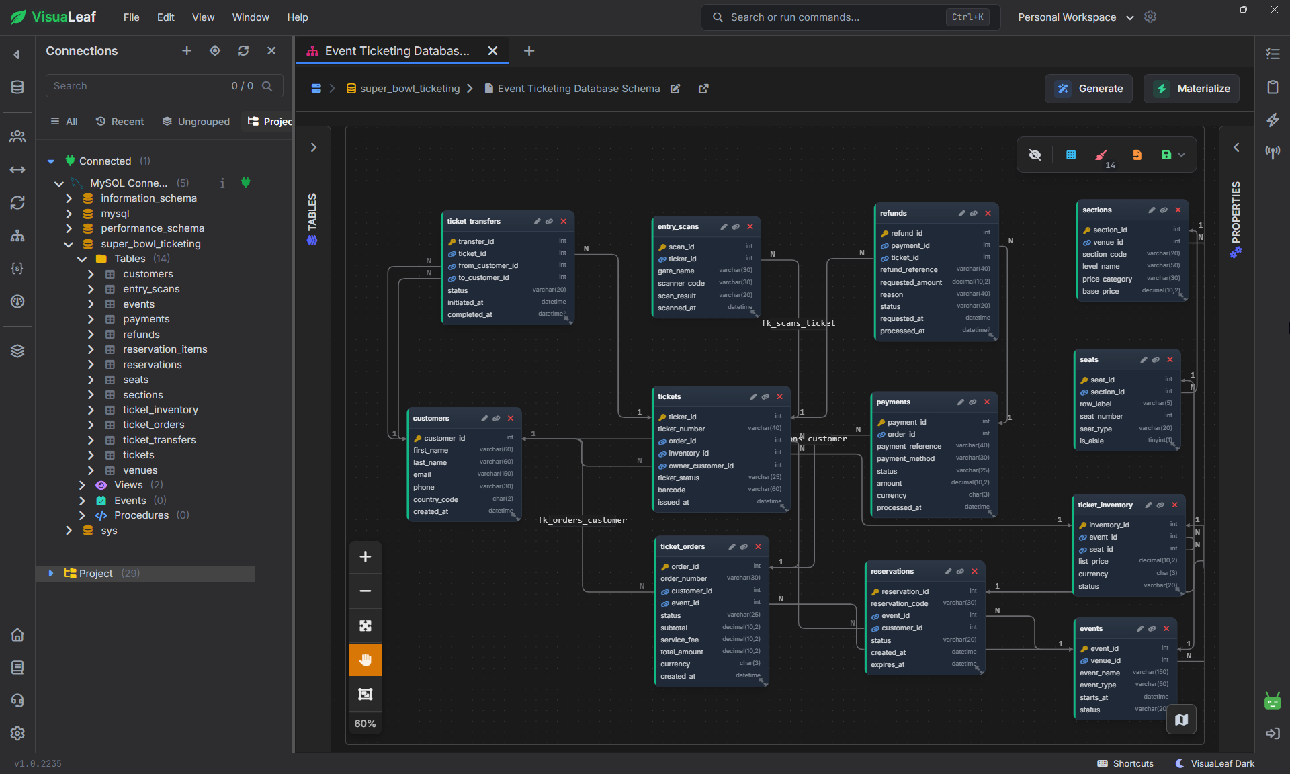Focus the Connections search field

coord(164,86)
